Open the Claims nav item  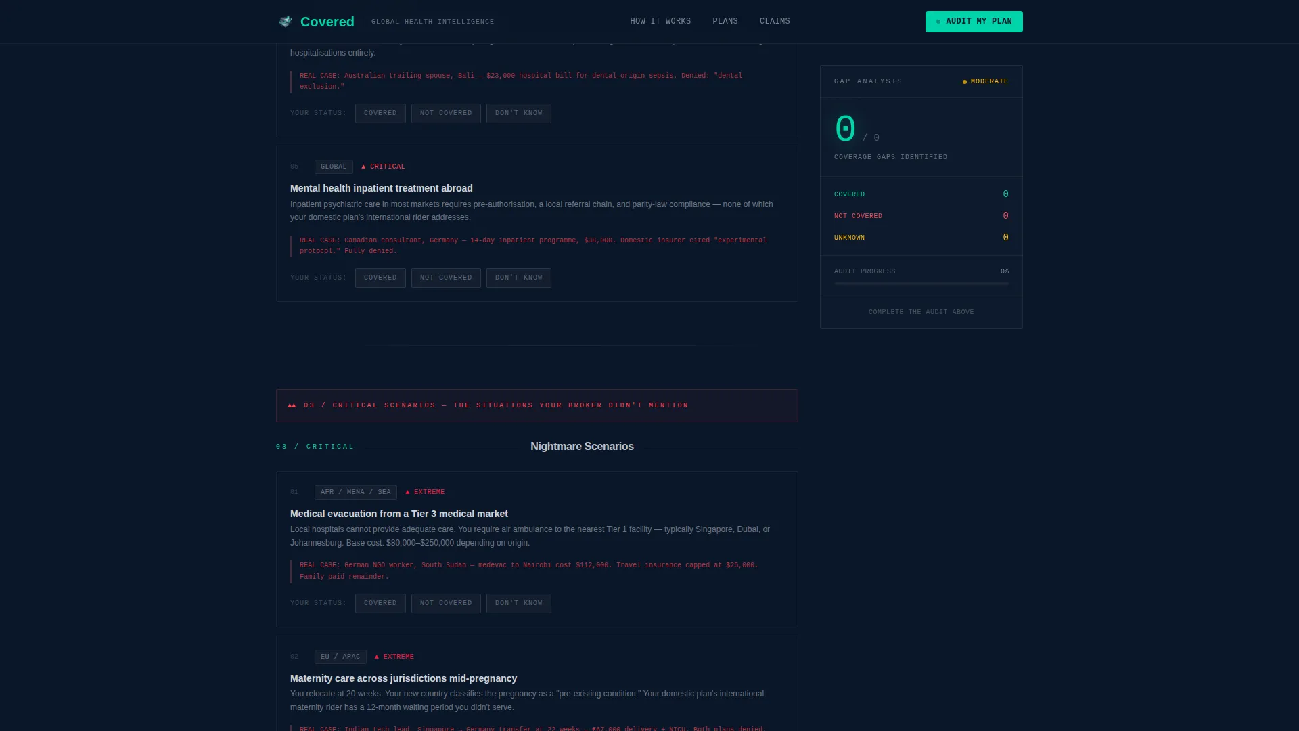[775, 21]
